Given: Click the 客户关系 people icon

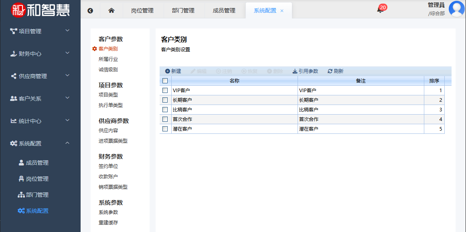Looking at the screenshot, I should click(x=14, y=99).
